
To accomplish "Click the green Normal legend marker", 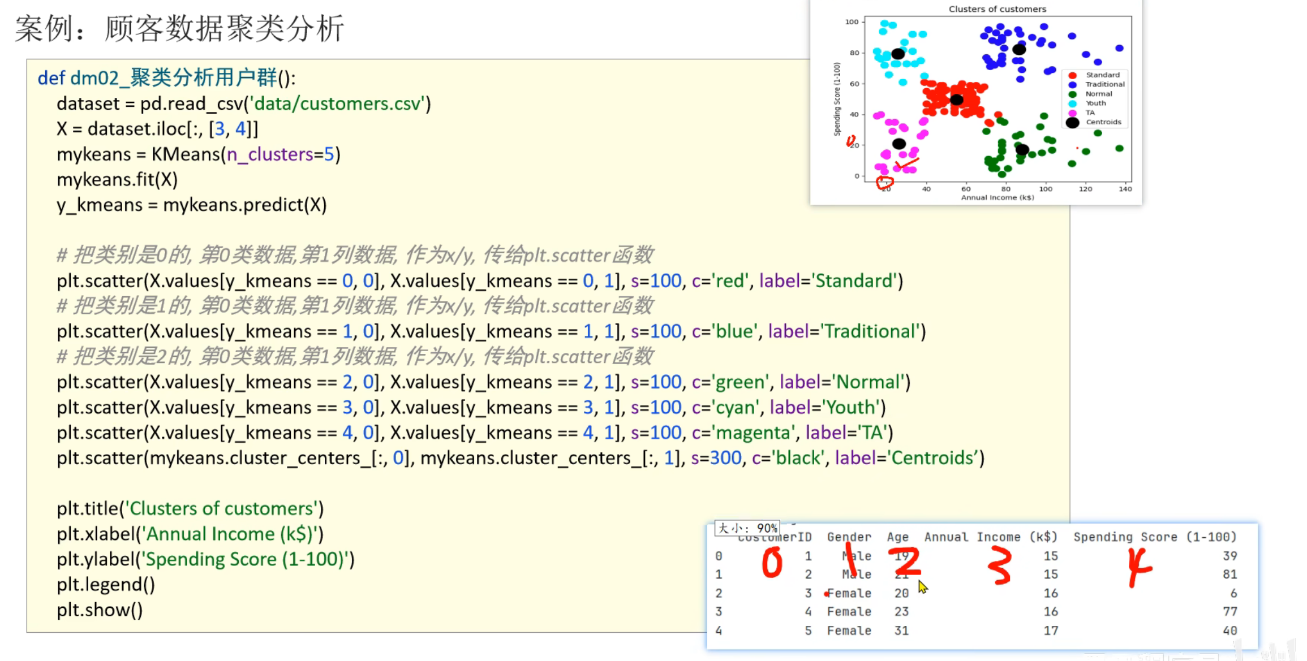I will click(x=1072, y=94).
